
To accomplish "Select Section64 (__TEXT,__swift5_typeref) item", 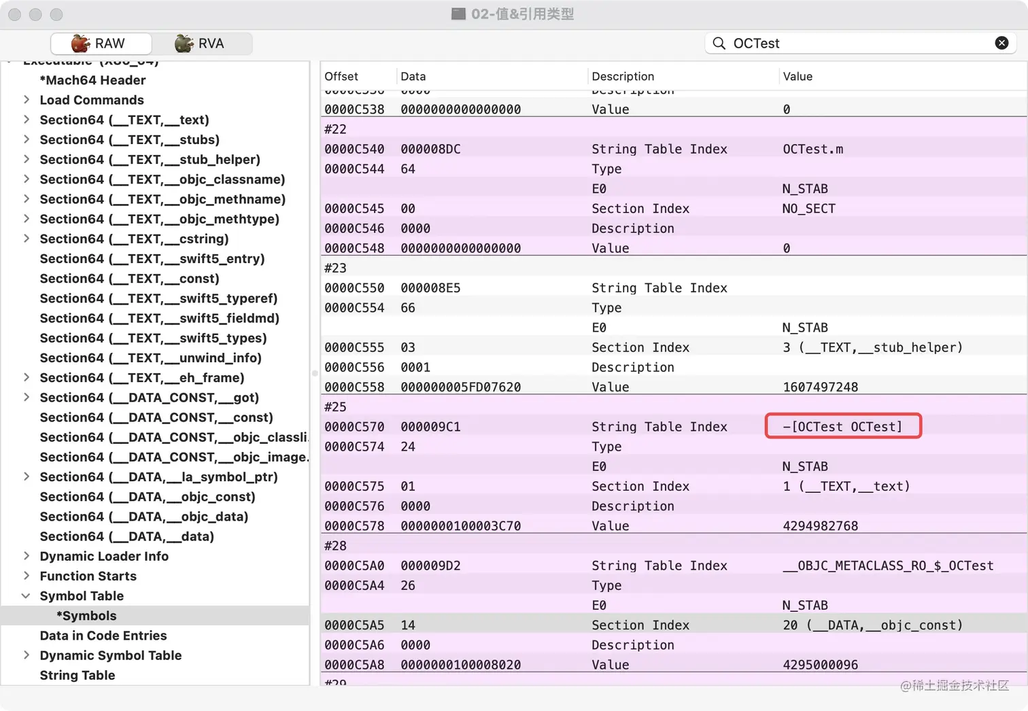I will [158, 298].
